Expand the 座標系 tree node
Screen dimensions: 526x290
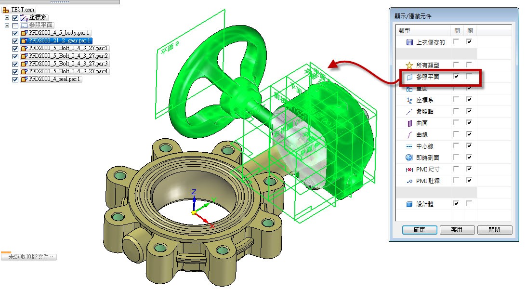tap(7, 18)
